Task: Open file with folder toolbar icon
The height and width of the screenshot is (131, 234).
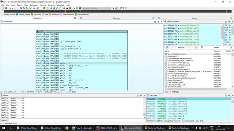Action: pyautogui.click(x=3, y=8)
